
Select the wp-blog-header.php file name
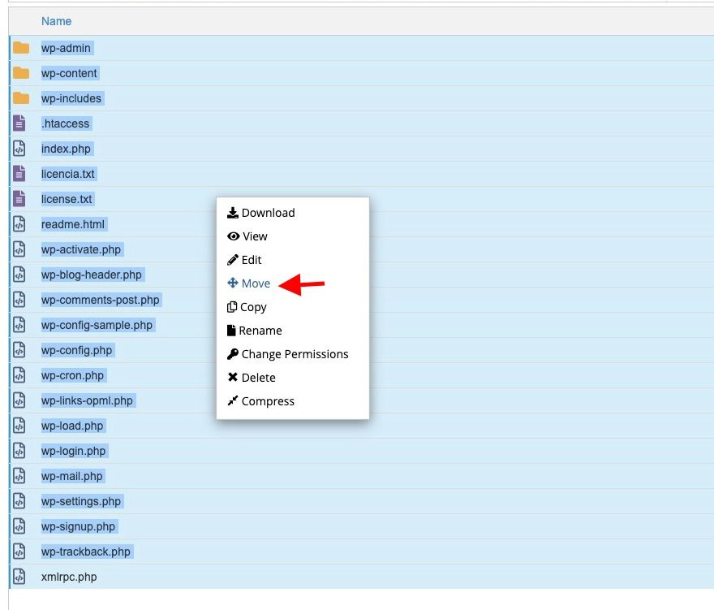pyautogui.click(x=92, y=275)
